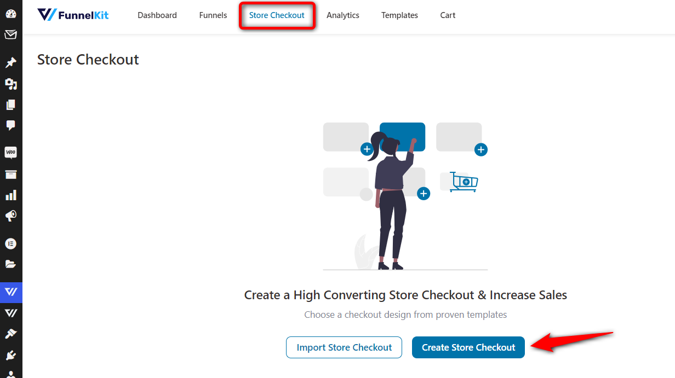Click the shopping cart illustration icon
The image size is (675, 378).
pyautogui.click(x=464, y=182)
